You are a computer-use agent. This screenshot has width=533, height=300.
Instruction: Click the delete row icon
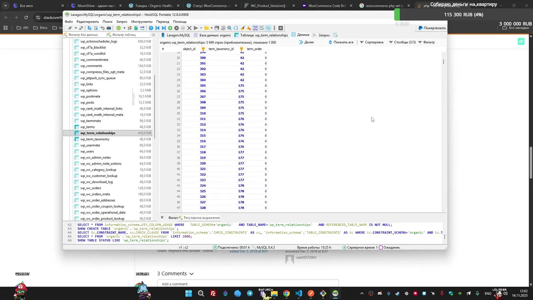177,28
